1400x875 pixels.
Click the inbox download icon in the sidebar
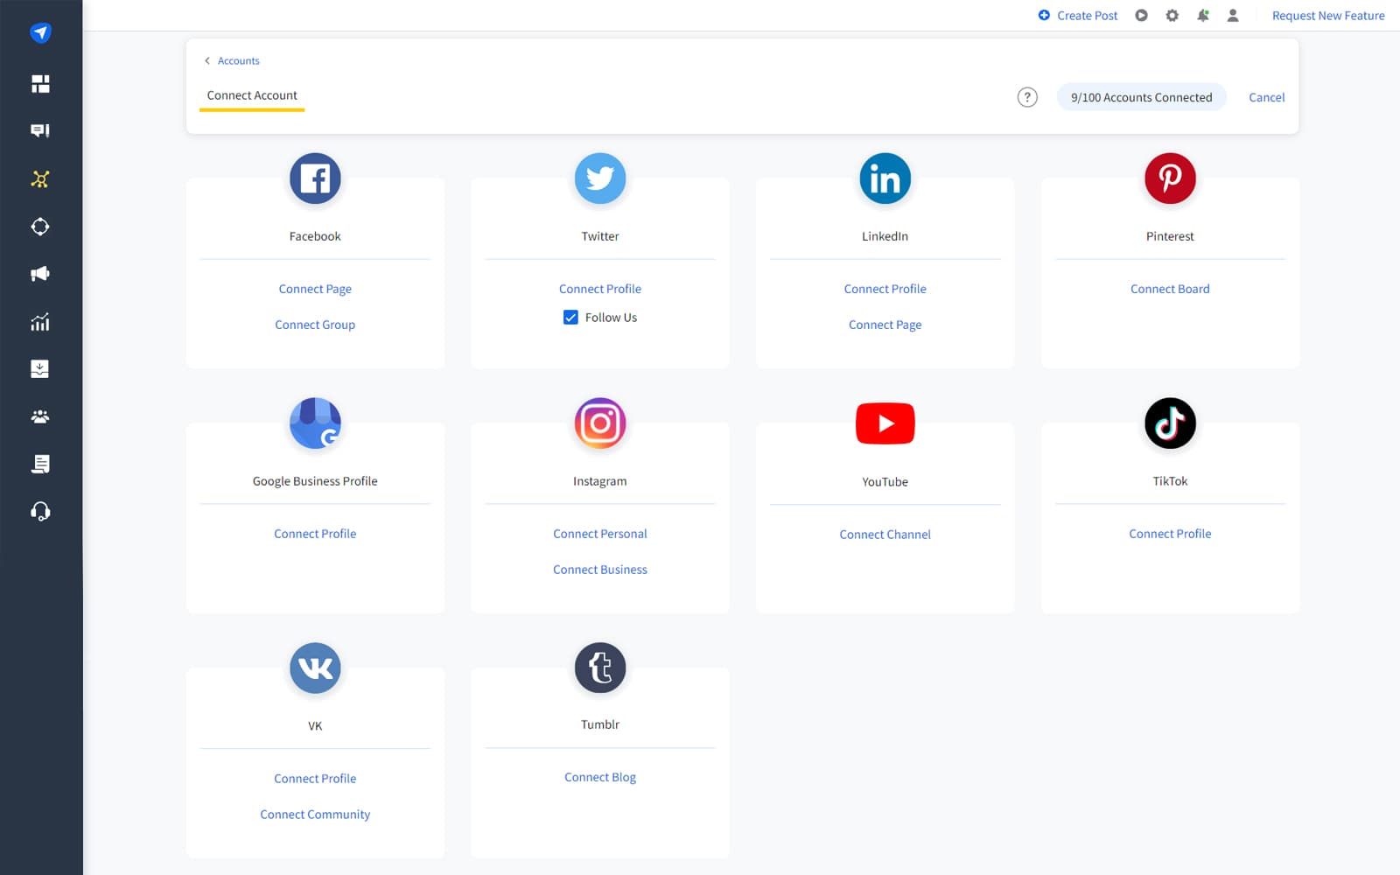click(x=40, y=368)
